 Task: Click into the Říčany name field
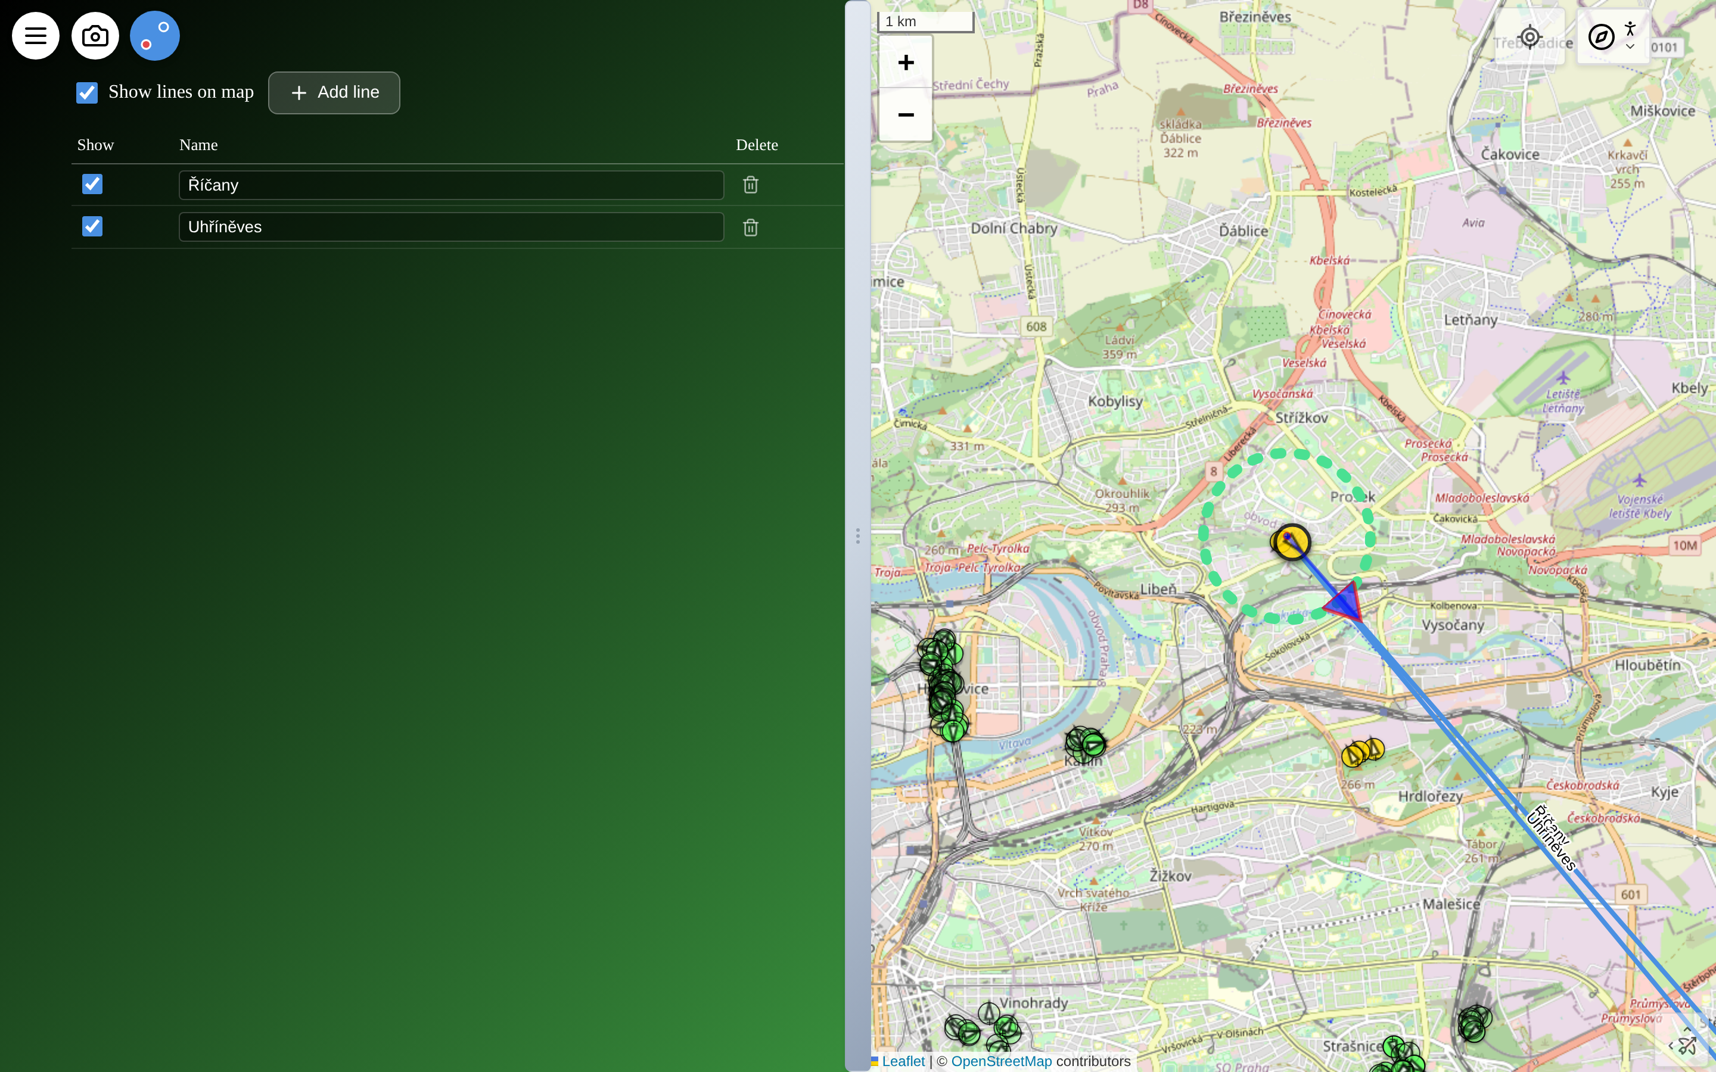(451, 185)
